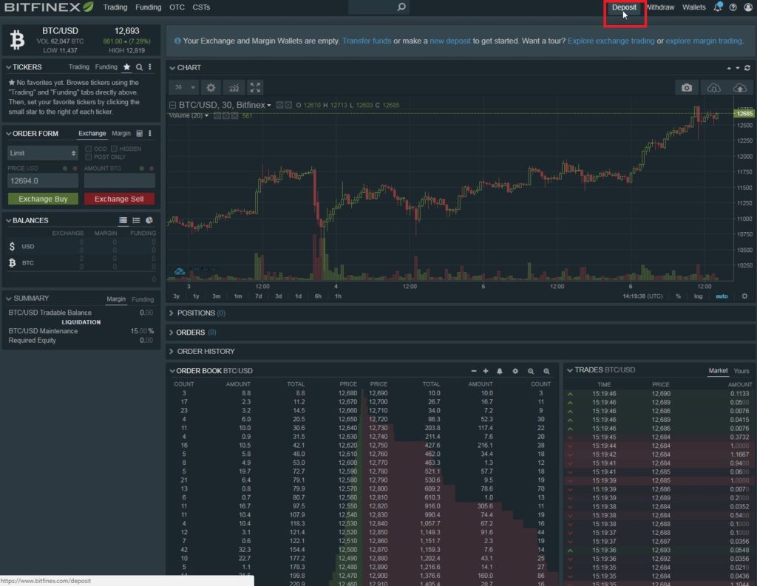Open the Trading menu in top navigation

pyautogui.click(x=115, y=7)
